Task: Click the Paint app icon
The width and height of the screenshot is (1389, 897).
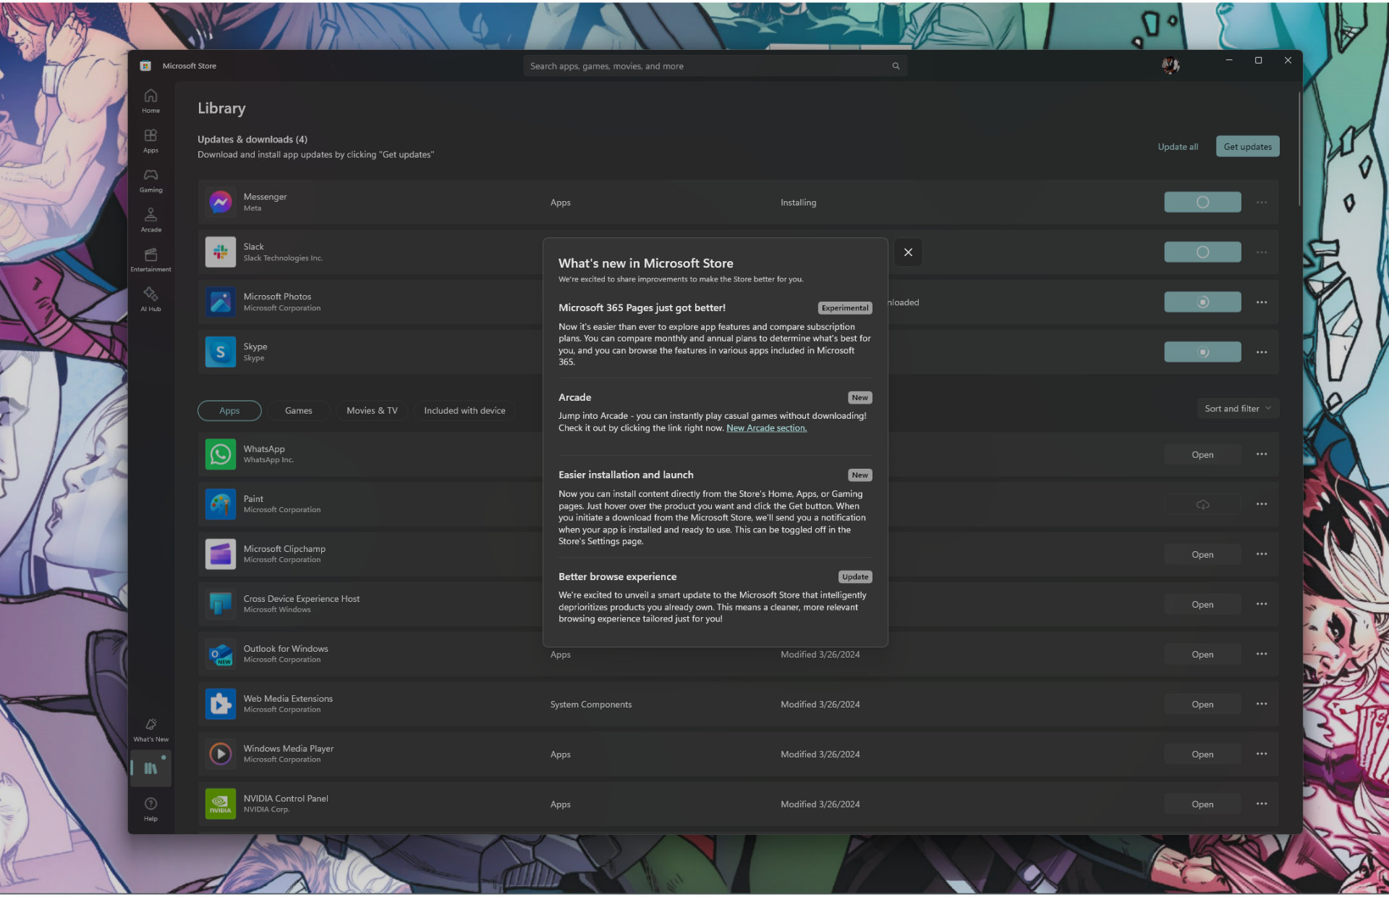Action: [220, 504]
